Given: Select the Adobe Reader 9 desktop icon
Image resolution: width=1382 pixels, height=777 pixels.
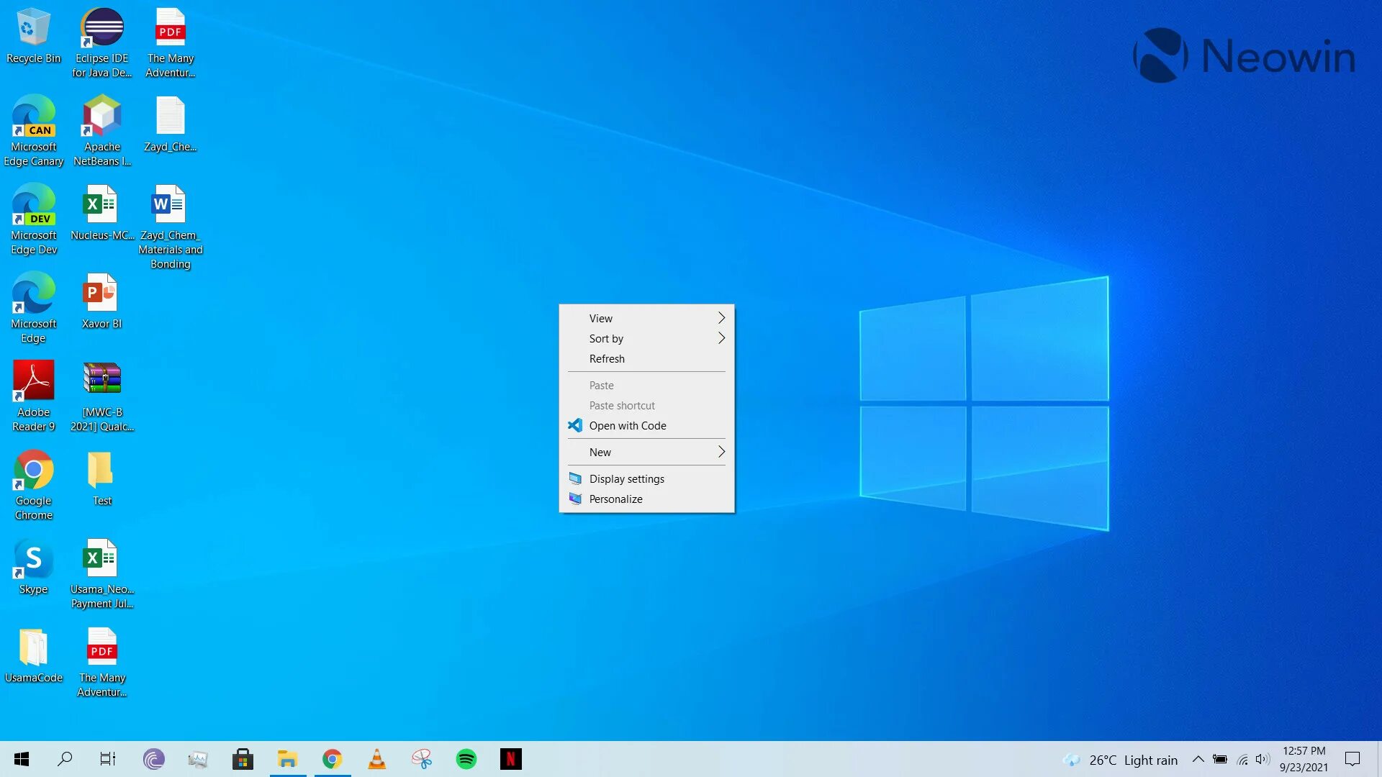Looking at the screenshot, I should [x=33, y=396].
